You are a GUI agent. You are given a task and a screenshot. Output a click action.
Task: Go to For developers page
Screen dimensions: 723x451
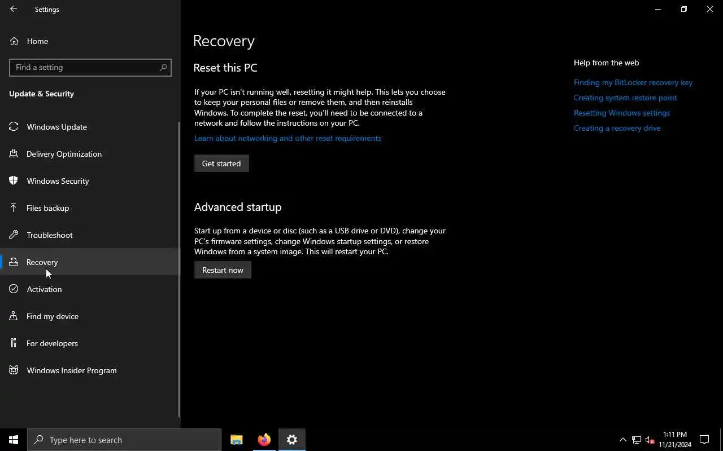90,343
